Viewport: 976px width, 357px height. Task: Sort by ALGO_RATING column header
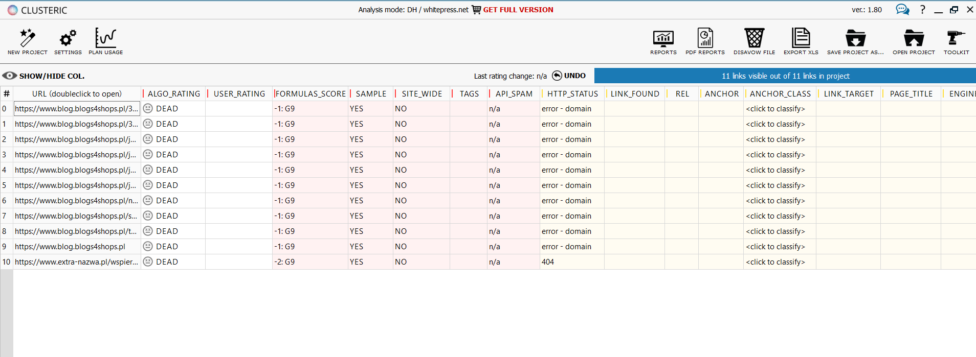pos(174,94)
